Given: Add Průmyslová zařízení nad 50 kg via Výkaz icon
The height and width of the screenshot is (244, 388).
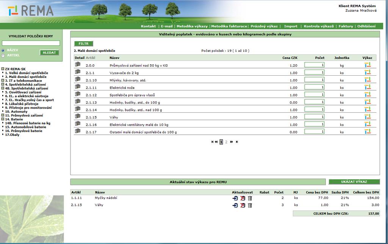Looking at the screenshot, I should tap(368, 65).
